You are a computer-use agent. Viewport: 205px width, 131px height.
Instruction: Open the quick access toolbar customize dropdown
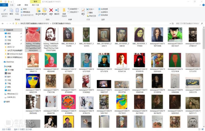(11, 2)
